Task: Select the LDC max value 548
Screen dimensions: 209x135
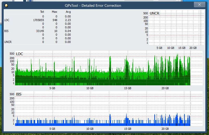Action: coord(54,20)
